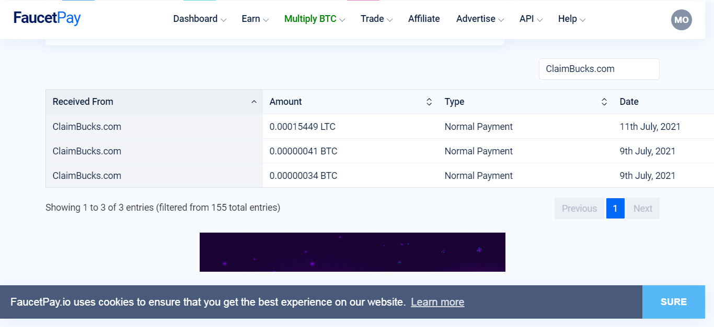Open the Advertise dropdown
The height and width of the screenshot is (327, 714).
[480, 19]
